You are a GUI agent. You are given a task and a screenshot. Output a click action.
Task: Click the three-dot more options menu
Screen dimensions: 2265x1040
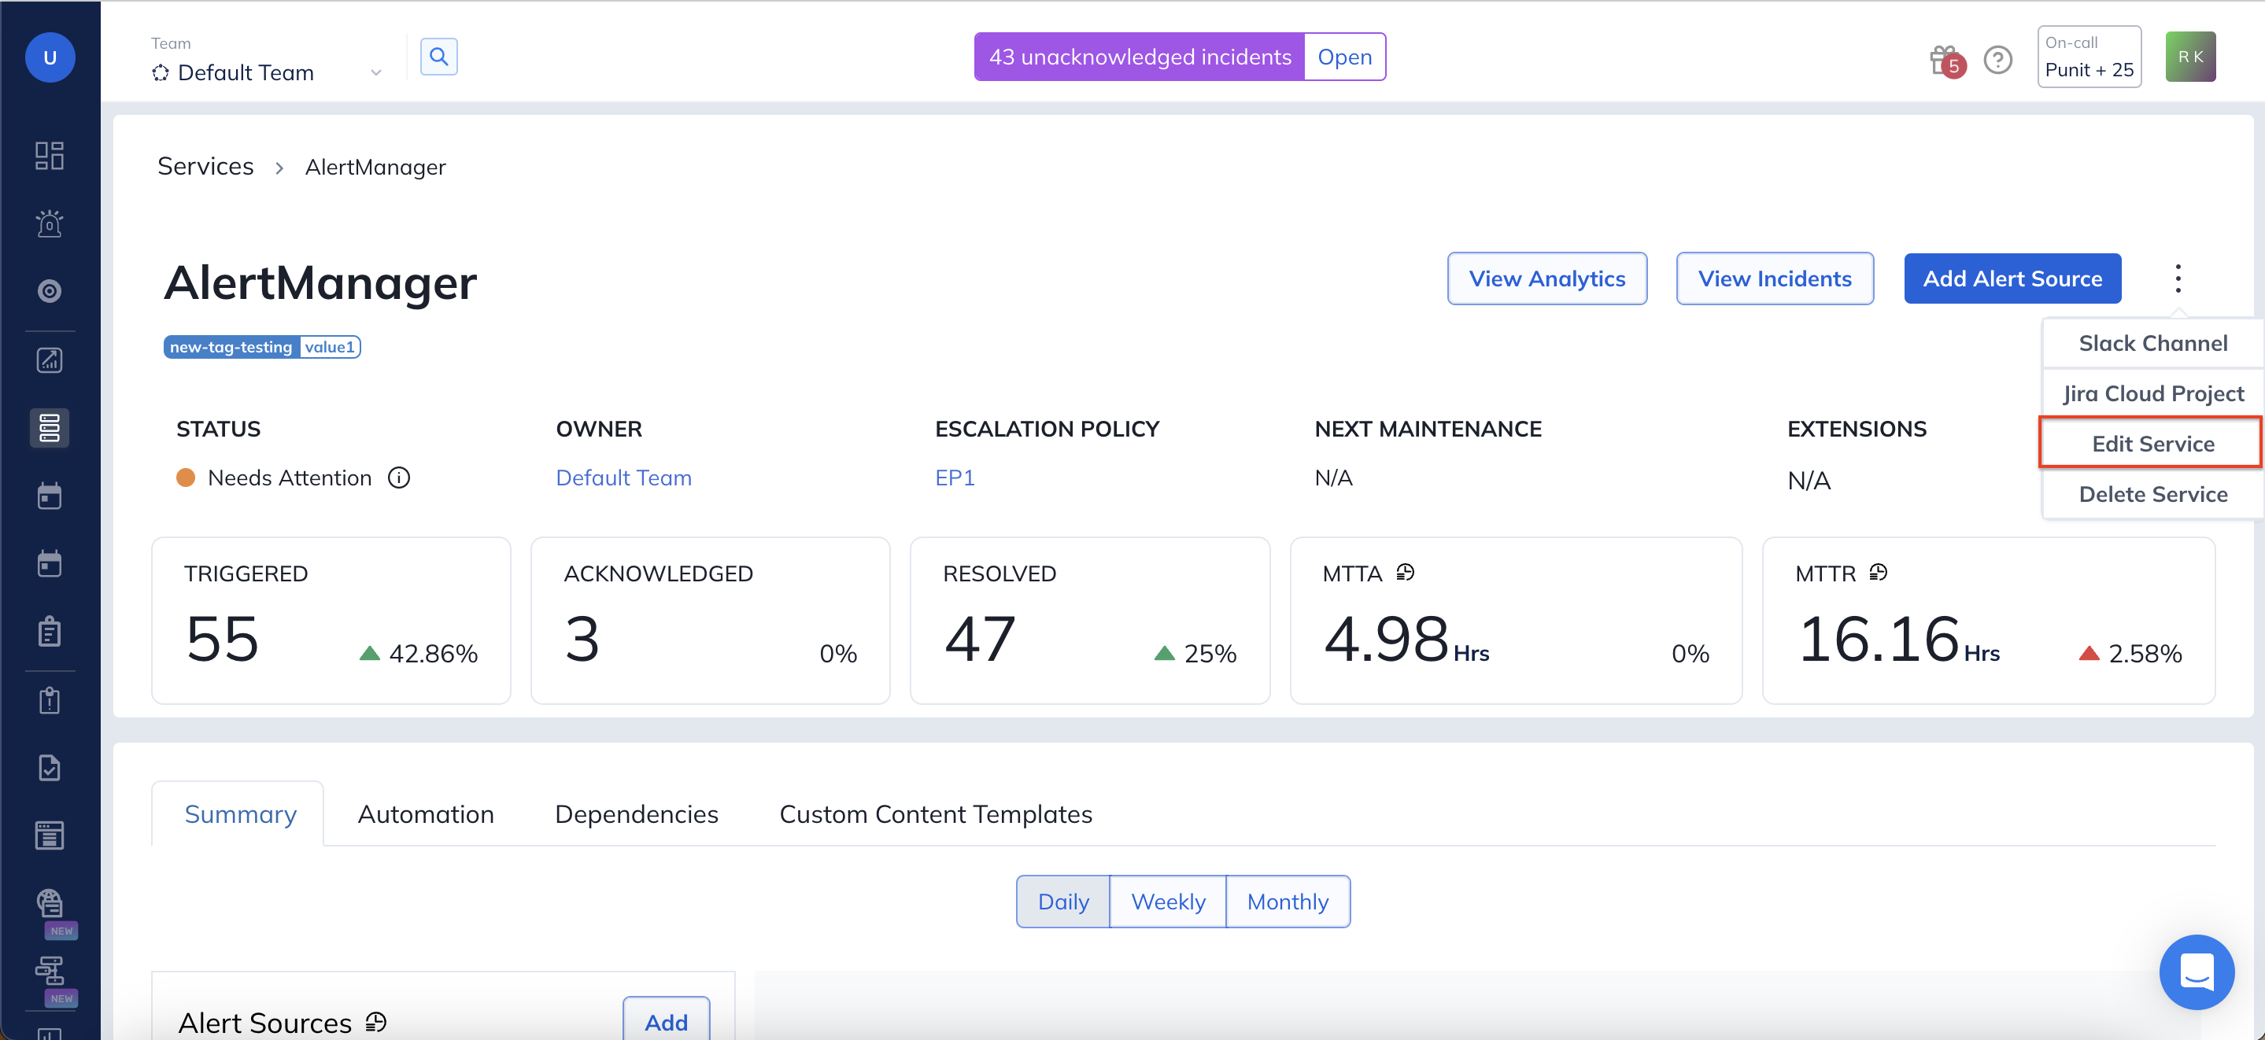click(x=2177, y=278)
